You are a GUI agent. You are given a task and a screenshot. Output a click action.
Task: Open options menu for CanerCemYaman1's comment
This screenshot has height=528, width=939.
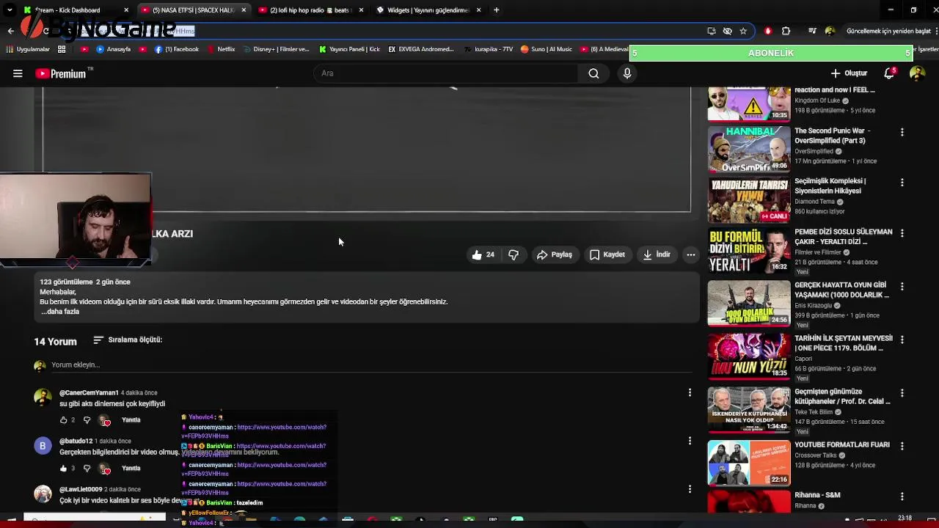click(x=690, y=393)
